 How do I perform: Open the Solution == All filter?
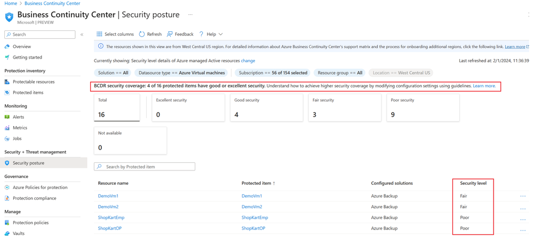(113, 73)
